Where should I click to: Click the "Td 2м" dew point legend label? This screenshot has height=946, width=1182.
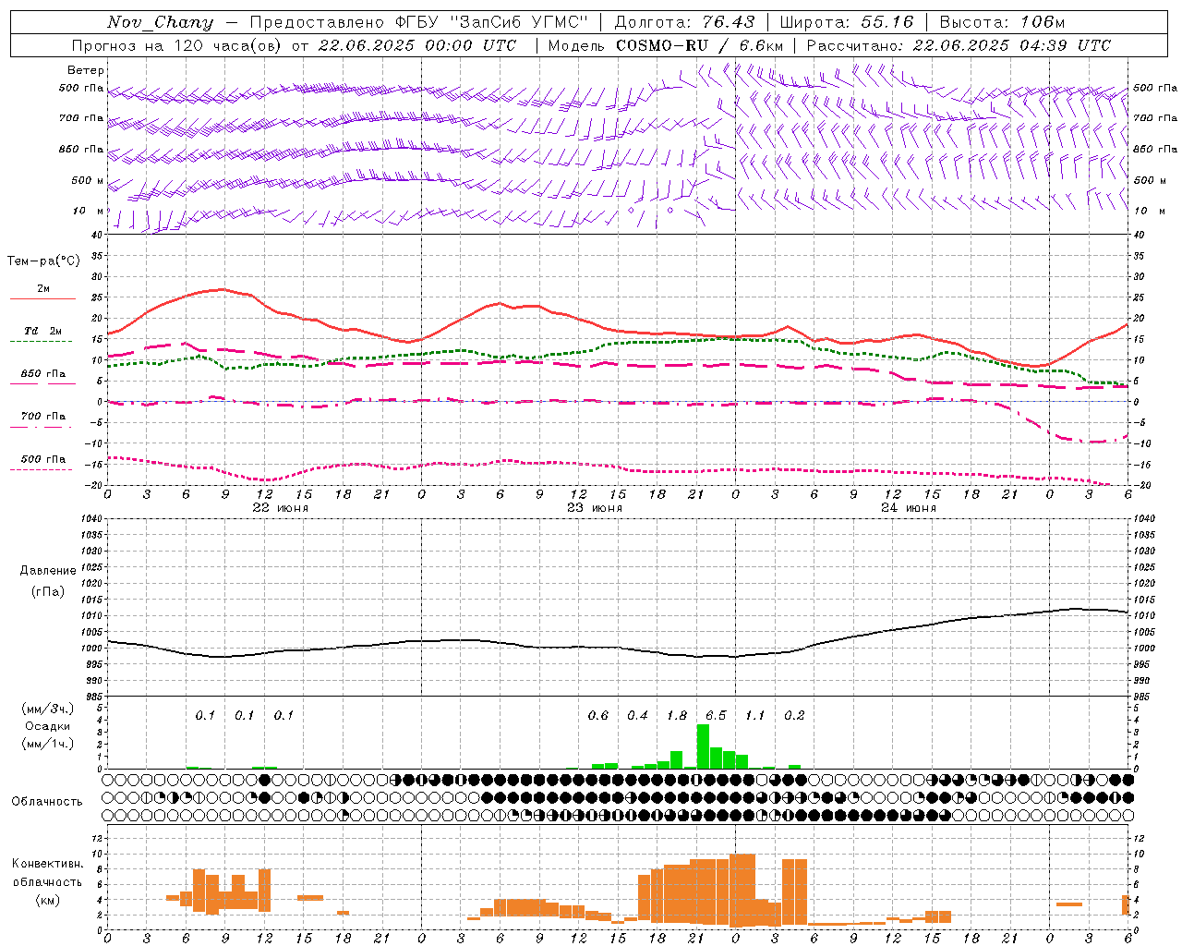click(x=43, y=331)
